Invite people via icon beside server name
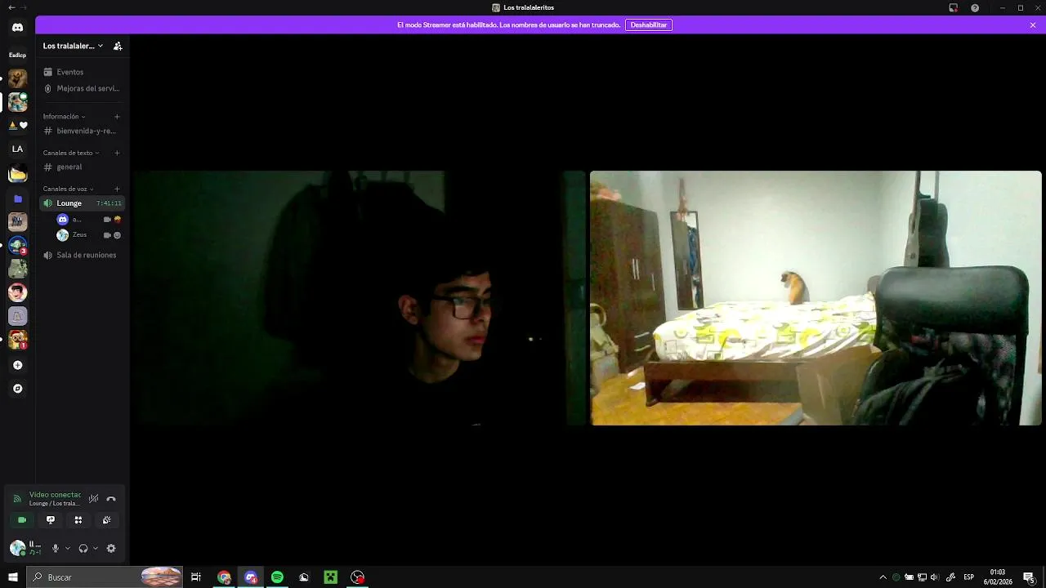Viewport: 1046px width, 588px height. (x=118, y=47)
